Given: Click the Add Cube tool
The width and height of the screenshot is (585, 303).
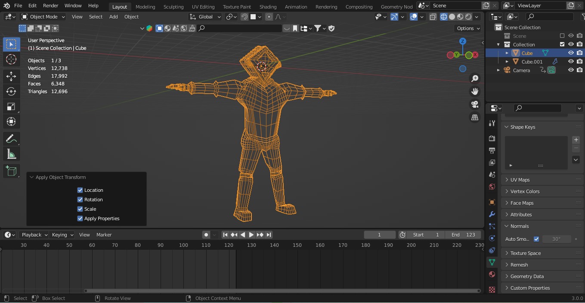Looking at the screenshot, I should [11, 171].
